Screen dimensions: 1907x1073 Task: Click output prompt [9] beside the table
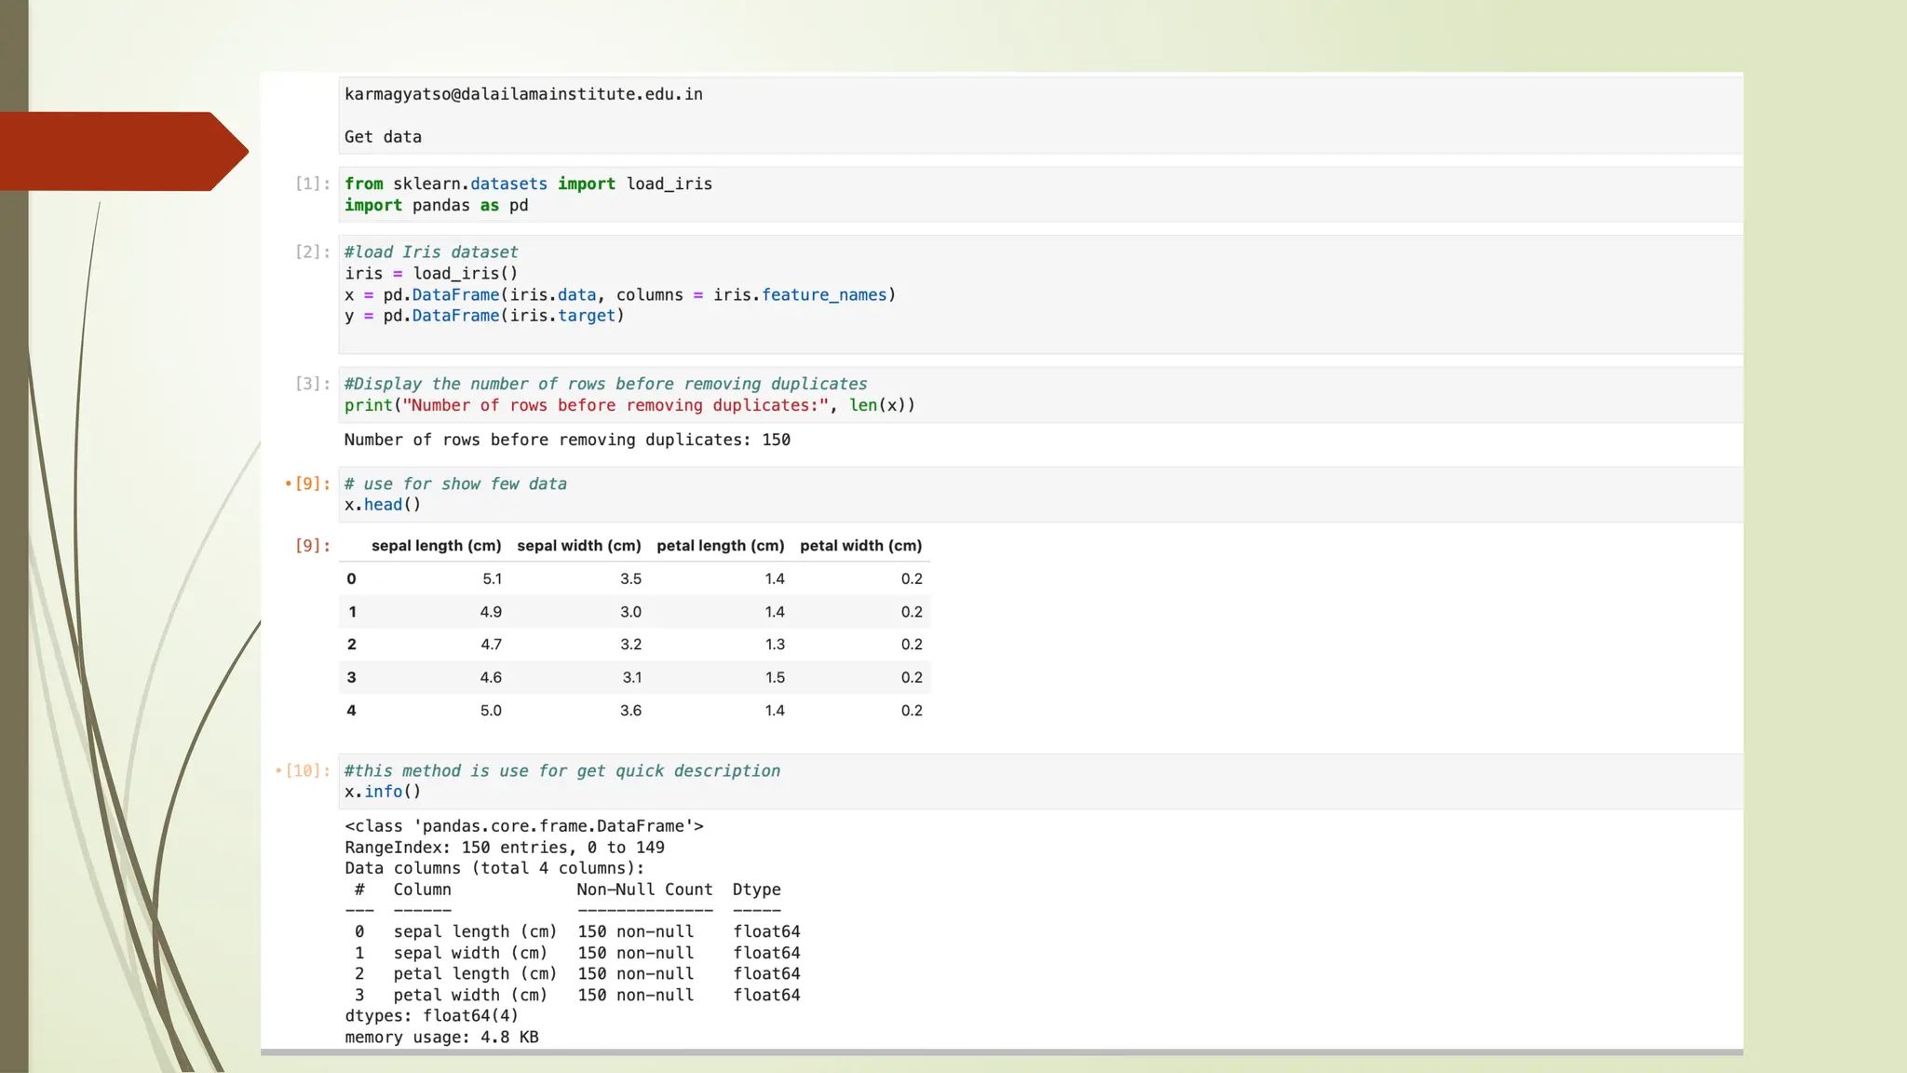(312, 546)
